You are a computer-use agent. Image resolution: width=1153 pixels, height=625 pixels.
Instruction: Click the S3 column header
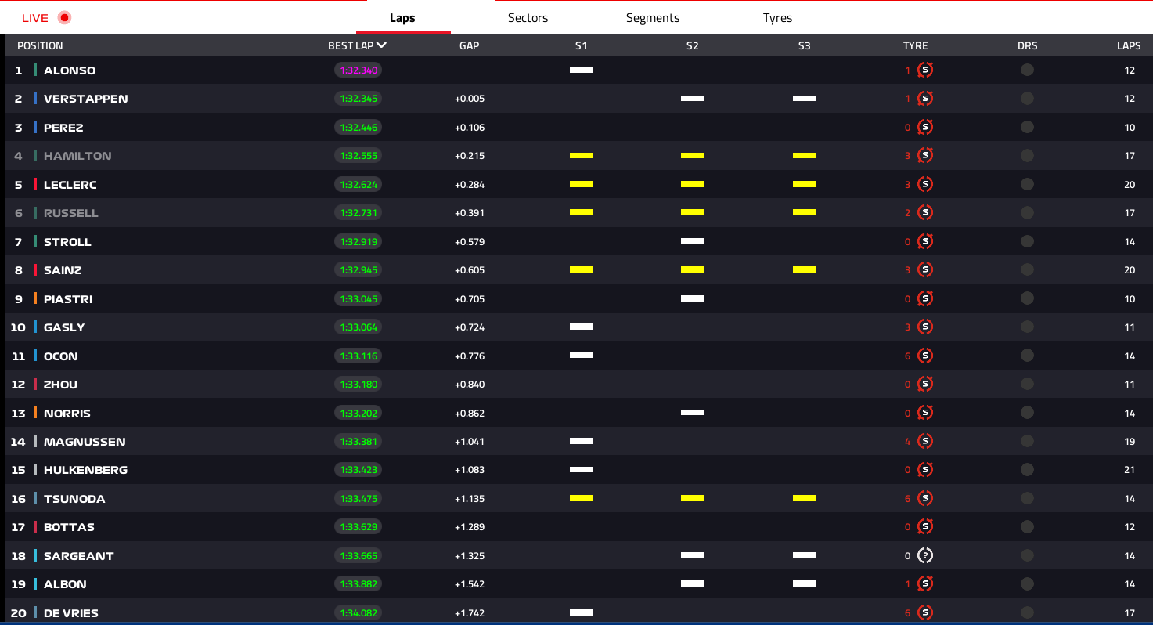(805, 45)
